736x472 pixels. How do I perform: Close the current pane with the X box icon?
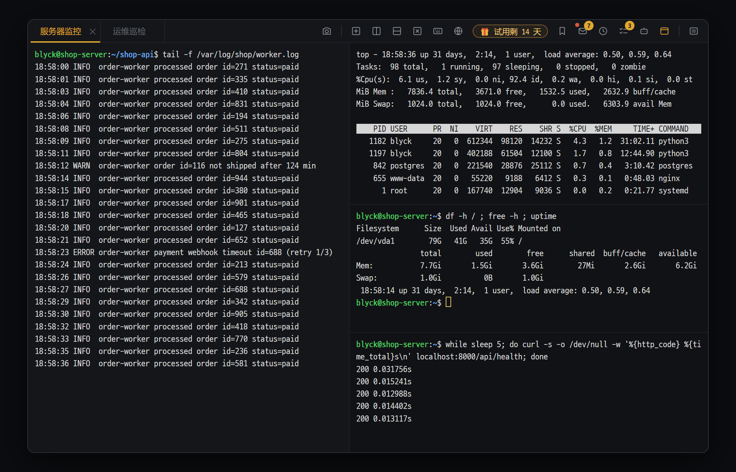point(417,31)
